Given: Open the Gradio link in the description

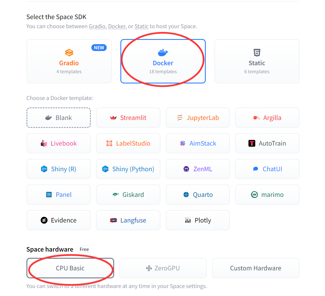Looking at the screenshot, I should click(x=97, y=26).
